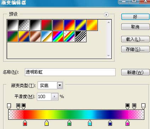Click the 取消 (Cancel) button

135,27
